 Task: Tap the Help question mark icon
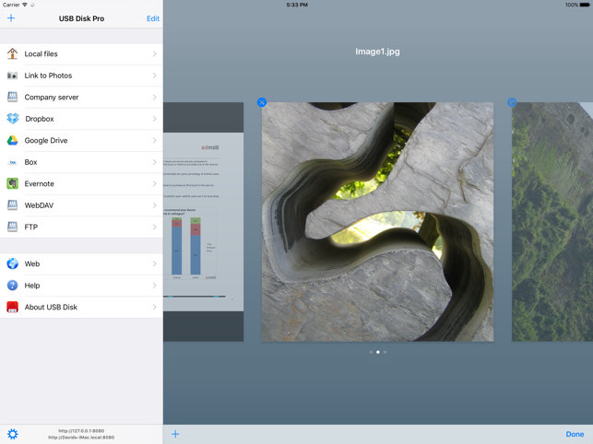click(x=12, y=286)
